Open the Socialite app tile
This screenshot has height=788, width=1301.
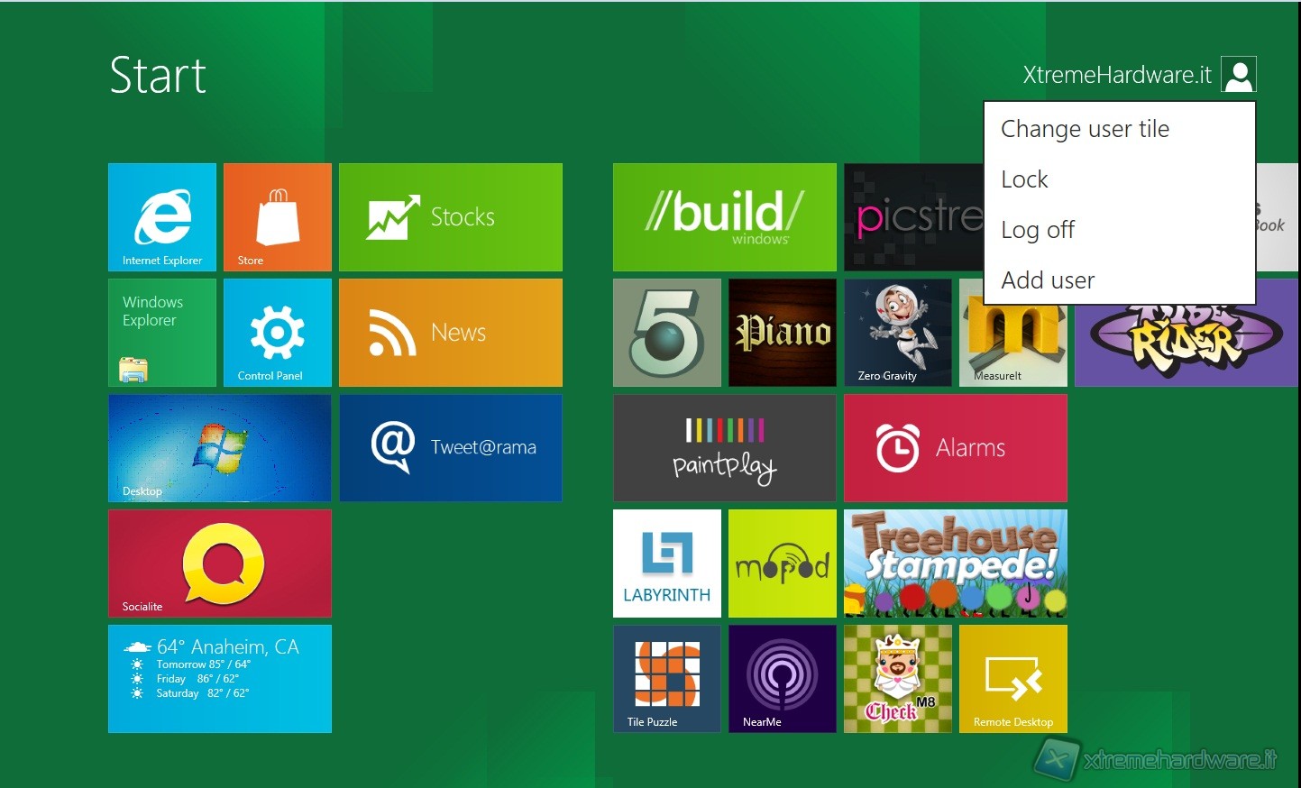(220, 564)
